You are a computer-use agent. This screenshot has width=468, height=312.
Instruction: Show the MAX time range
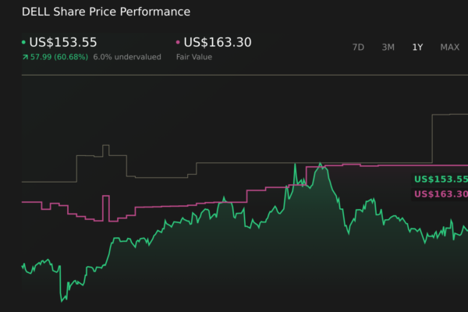(x=449, y=47)
